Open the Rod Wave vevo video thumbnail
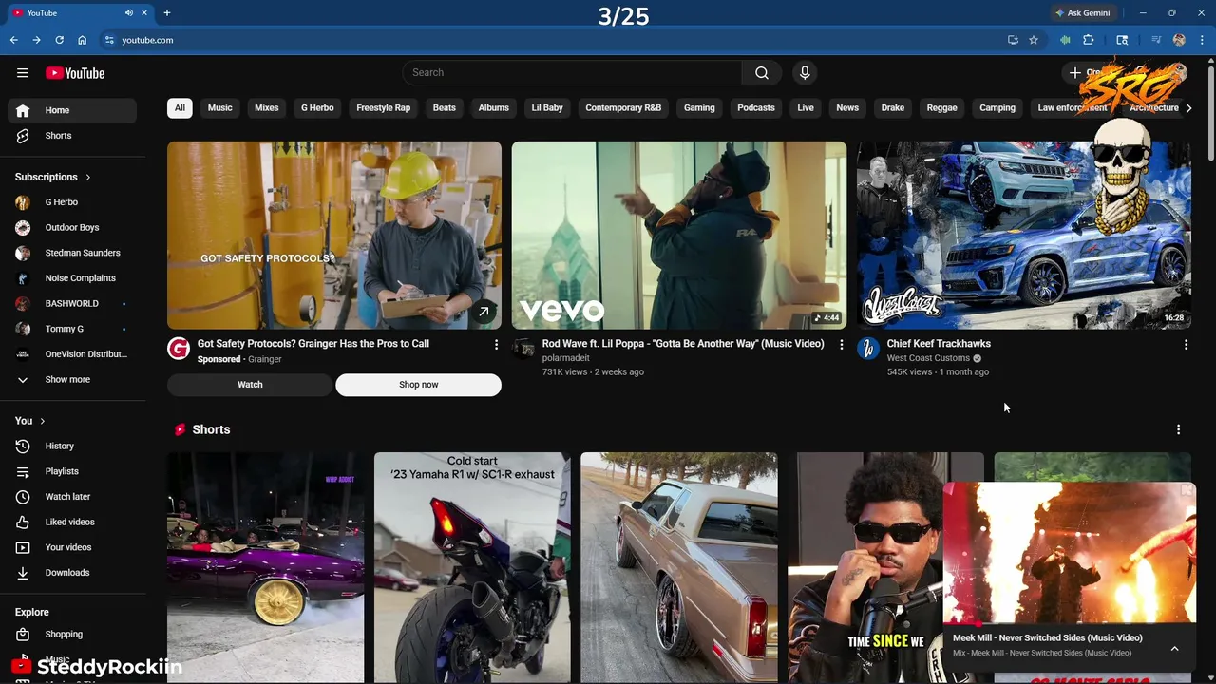The height and width of the screenshot is (684, 1216). pyautogui.click(x=679, y=235)
